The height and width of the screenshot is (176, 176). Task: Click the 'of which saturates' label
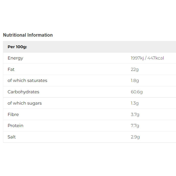point(27,80)
